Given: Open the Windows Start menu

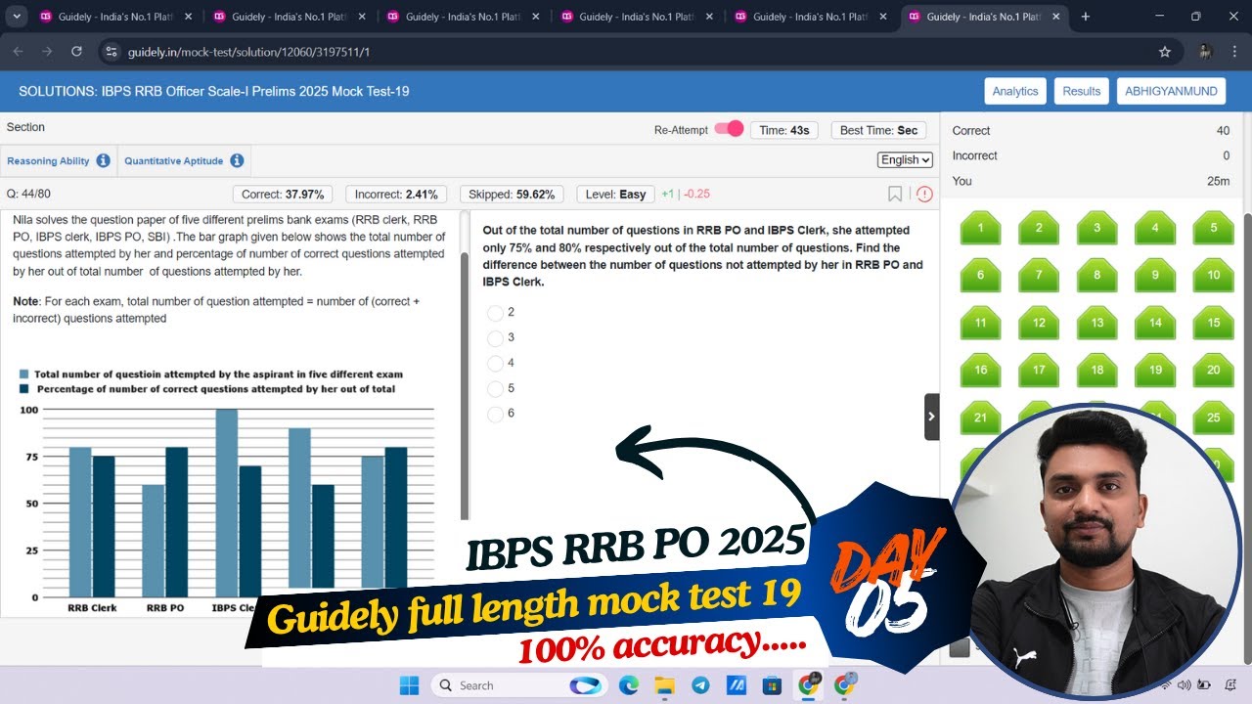Looking at the screenshot, I should click(x=409, y=685).
